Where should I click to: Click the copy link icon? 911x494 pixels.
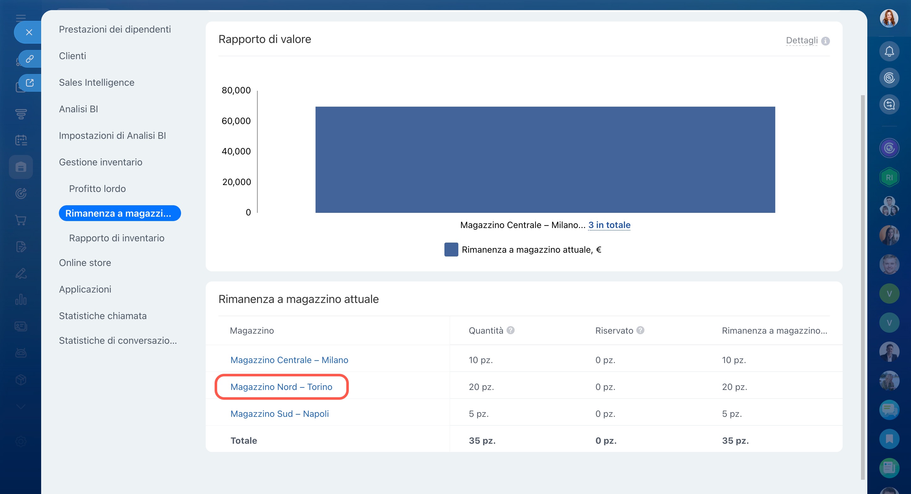tap(30, 58)
